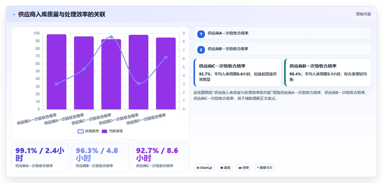383x183 pixels.
Task: Click the 进度 tag icon
Action: pyautogui.click(x=240, y=168)
